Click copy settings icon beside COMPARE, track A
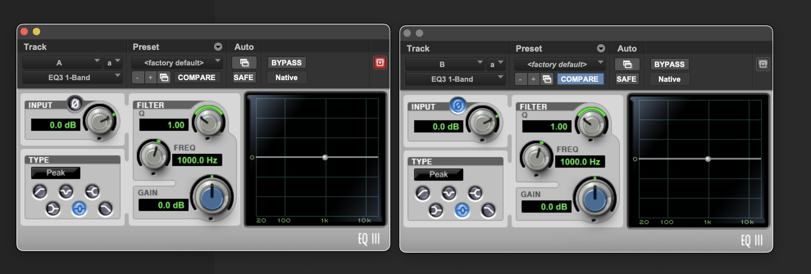Image resolution: width=811 pixels, height=274 pixels. 164,77
